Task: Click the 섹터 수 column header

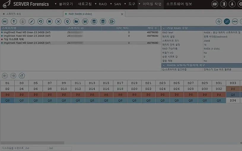Action: point(144,28)
